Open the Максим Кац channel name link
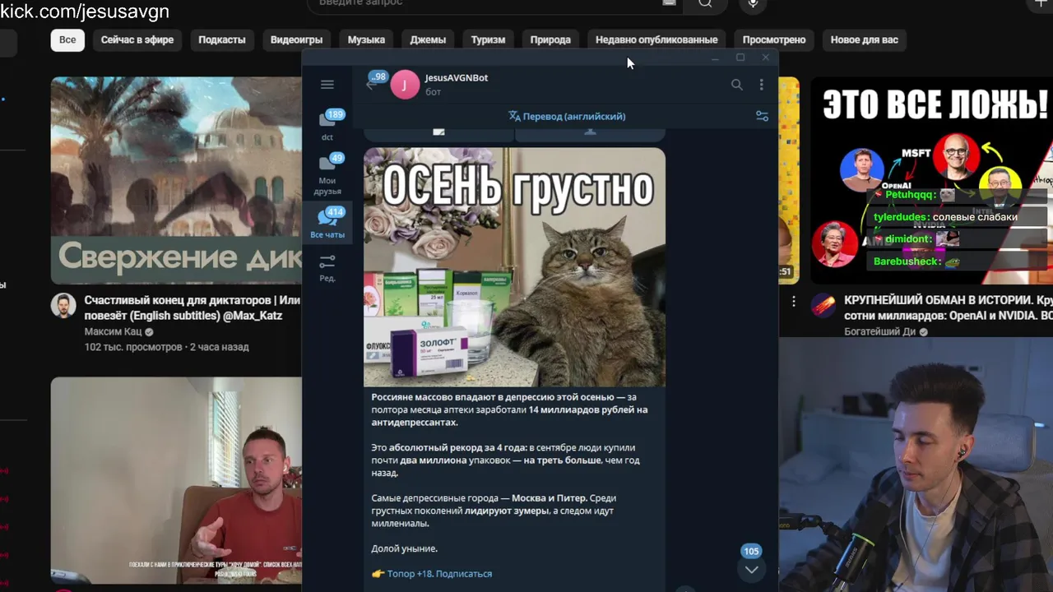 point(114,331)
